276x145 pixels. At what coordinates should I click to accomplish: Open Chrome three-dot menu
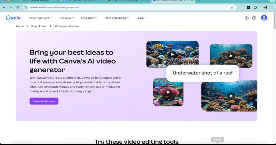pos(272,7)
